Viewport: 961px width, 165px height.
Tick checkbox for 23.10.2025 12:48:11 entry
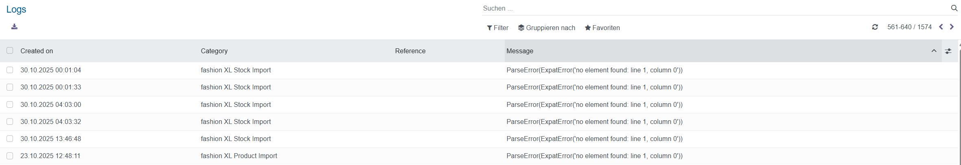[10, 156]
